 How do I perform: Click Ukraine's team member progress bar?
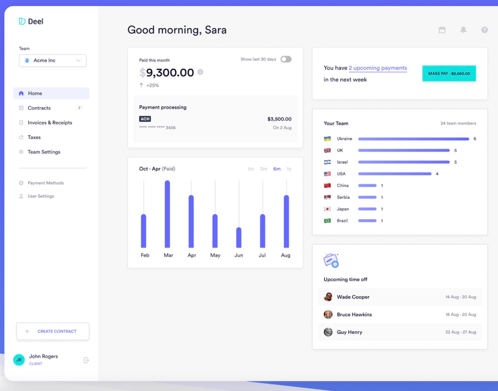point(413,139)
